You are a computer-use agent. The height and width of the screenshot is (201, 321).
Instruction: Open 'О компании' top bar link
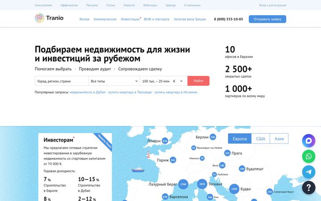point(192,5)
